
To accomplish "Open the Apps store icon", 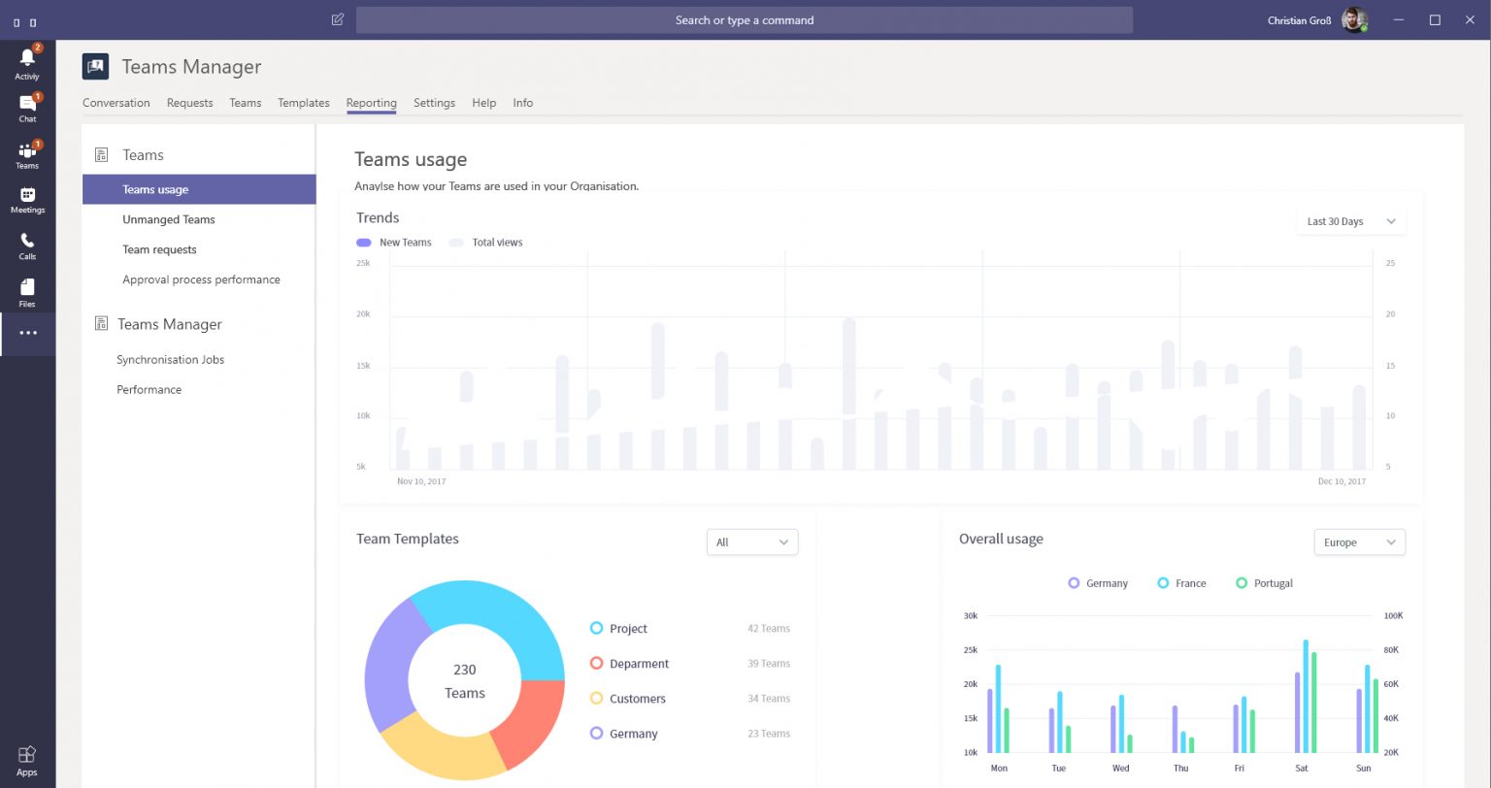I will click(x=27, y=760).
